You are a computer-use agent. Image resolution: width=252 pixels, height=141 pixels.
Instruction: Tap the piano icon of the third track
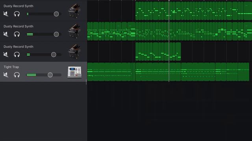tap(74, 51)
